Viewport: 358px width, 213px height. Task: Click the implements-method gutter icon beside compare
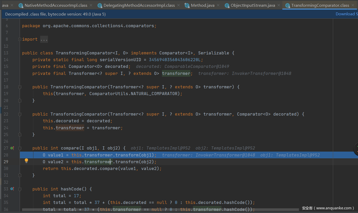point(12,148)
